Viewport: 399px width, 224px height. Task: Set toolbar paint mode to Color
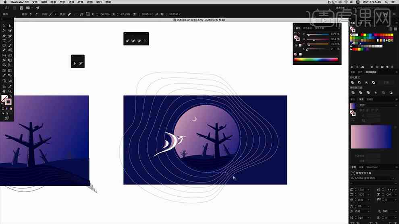point(3,109)
